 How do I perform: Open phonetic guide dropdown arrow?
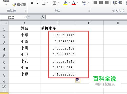[89, 3]
